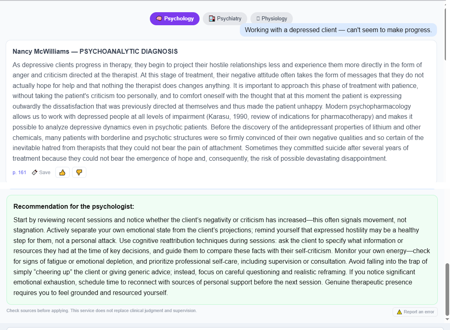Switch to the Psychiatry tab
The image size is (450, 330).
pyautogui.click(x=225, y=19)
